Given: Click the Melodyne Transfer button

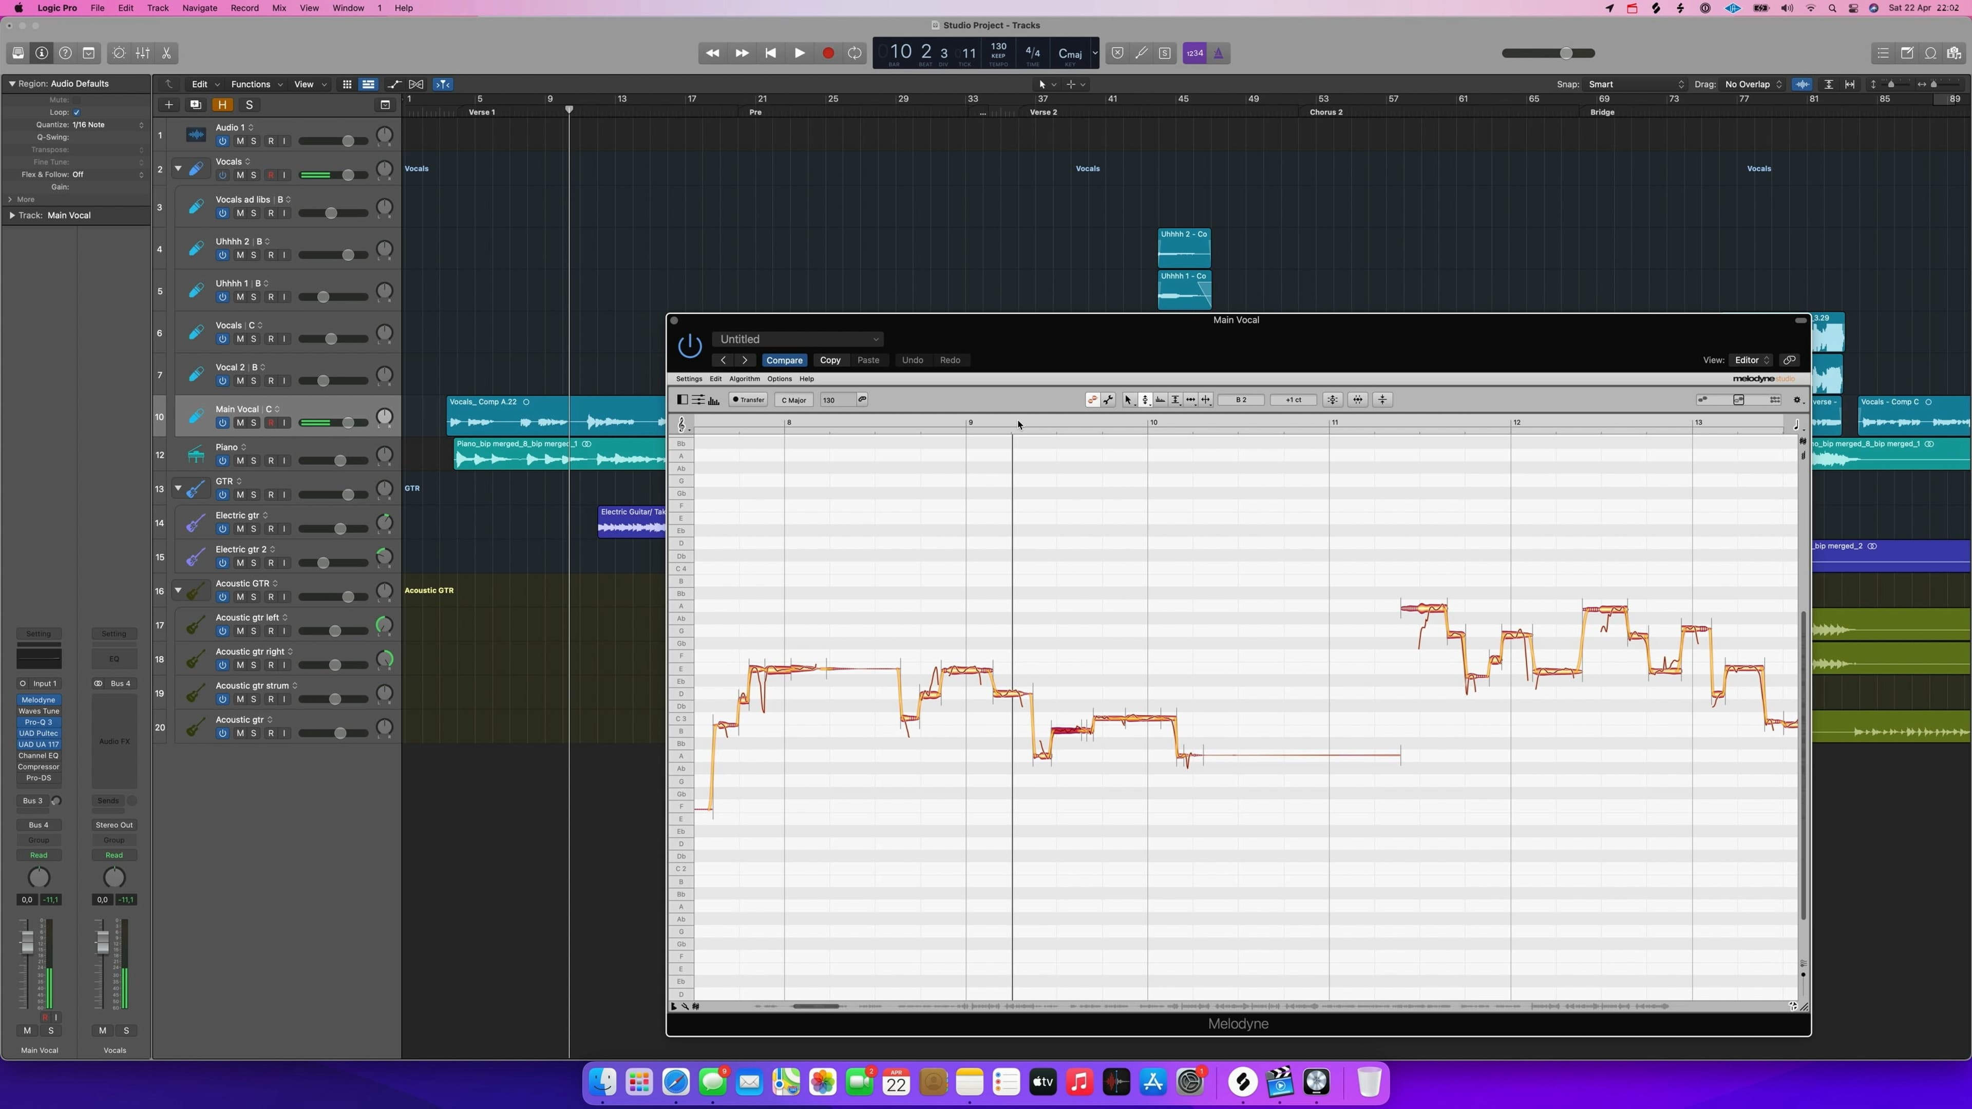Looking at the screenshot, I should tap(748, 399).
